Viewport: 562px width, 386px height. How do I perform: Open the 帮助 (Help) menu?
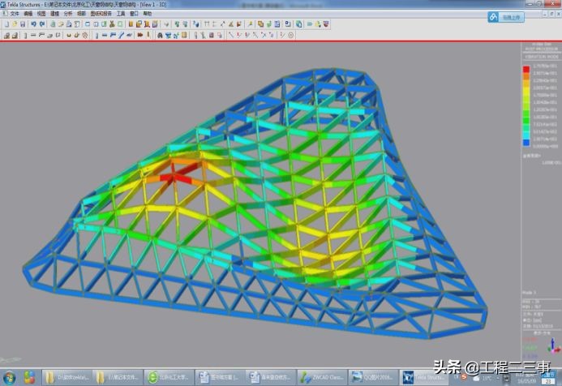click(x=147, y=14)
